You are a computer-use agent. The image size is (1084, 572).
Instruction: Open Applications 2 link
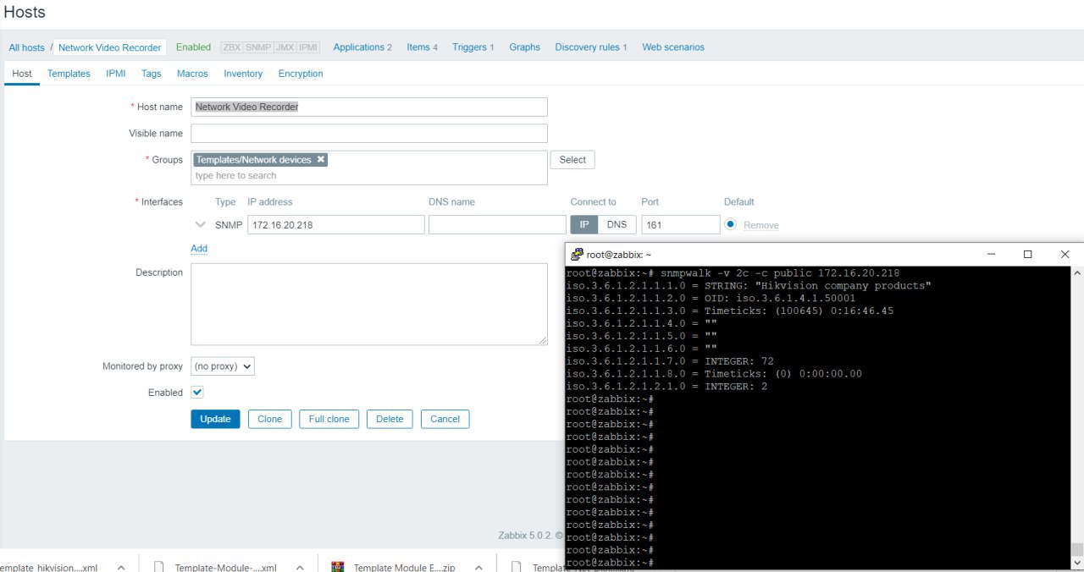click(x=362, y=47)
